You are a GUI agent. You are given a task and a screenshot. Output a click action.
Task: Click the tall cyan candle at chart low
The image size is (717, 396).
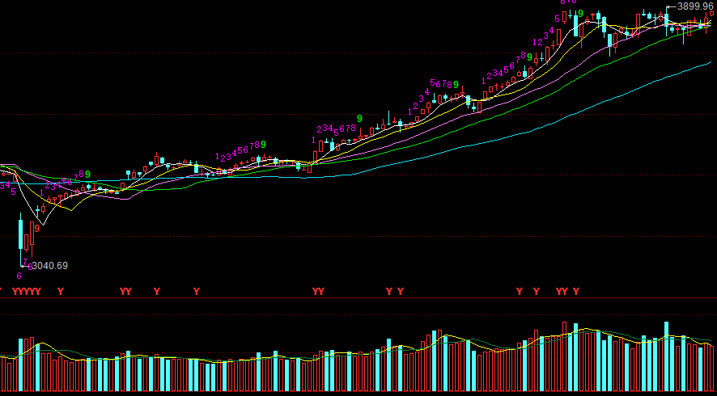21,233
